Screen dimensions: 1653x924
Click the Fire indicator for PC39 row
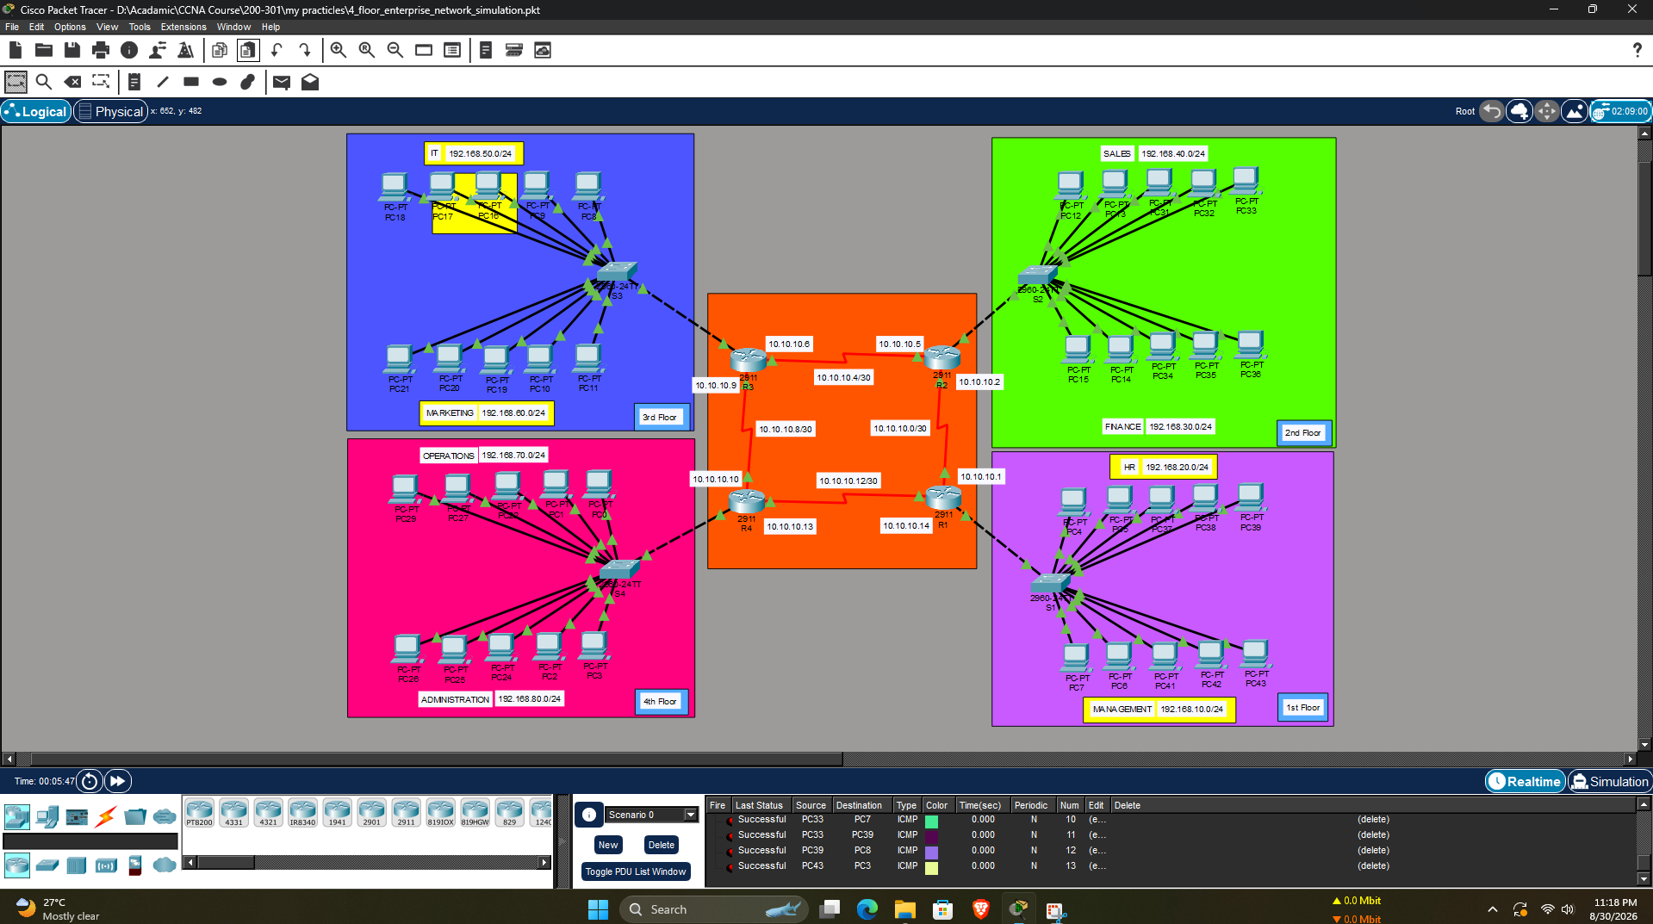(730, 851)
